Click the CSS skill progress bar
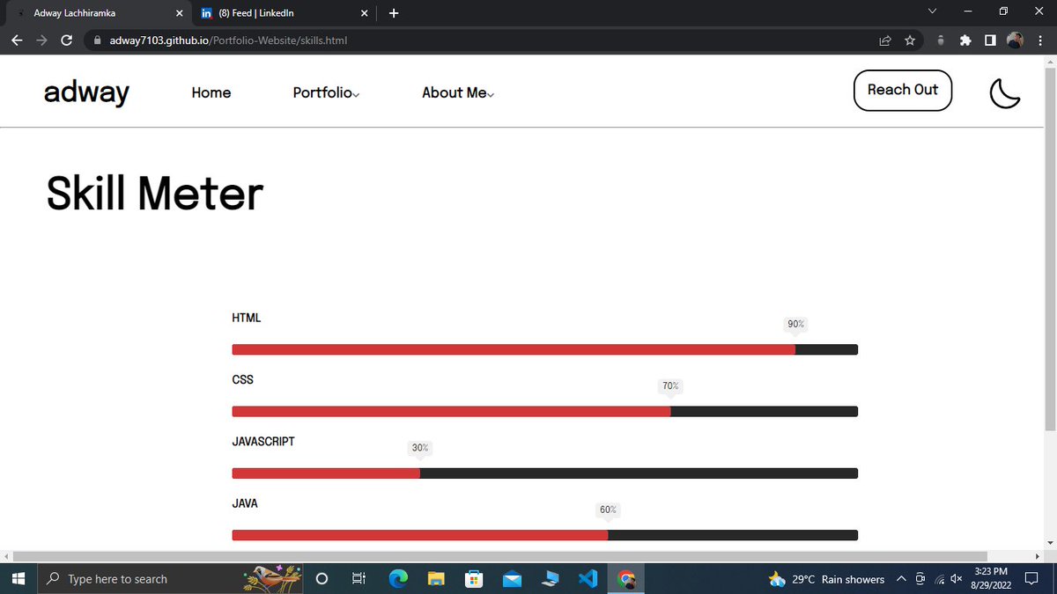 [x=544, y=411]
